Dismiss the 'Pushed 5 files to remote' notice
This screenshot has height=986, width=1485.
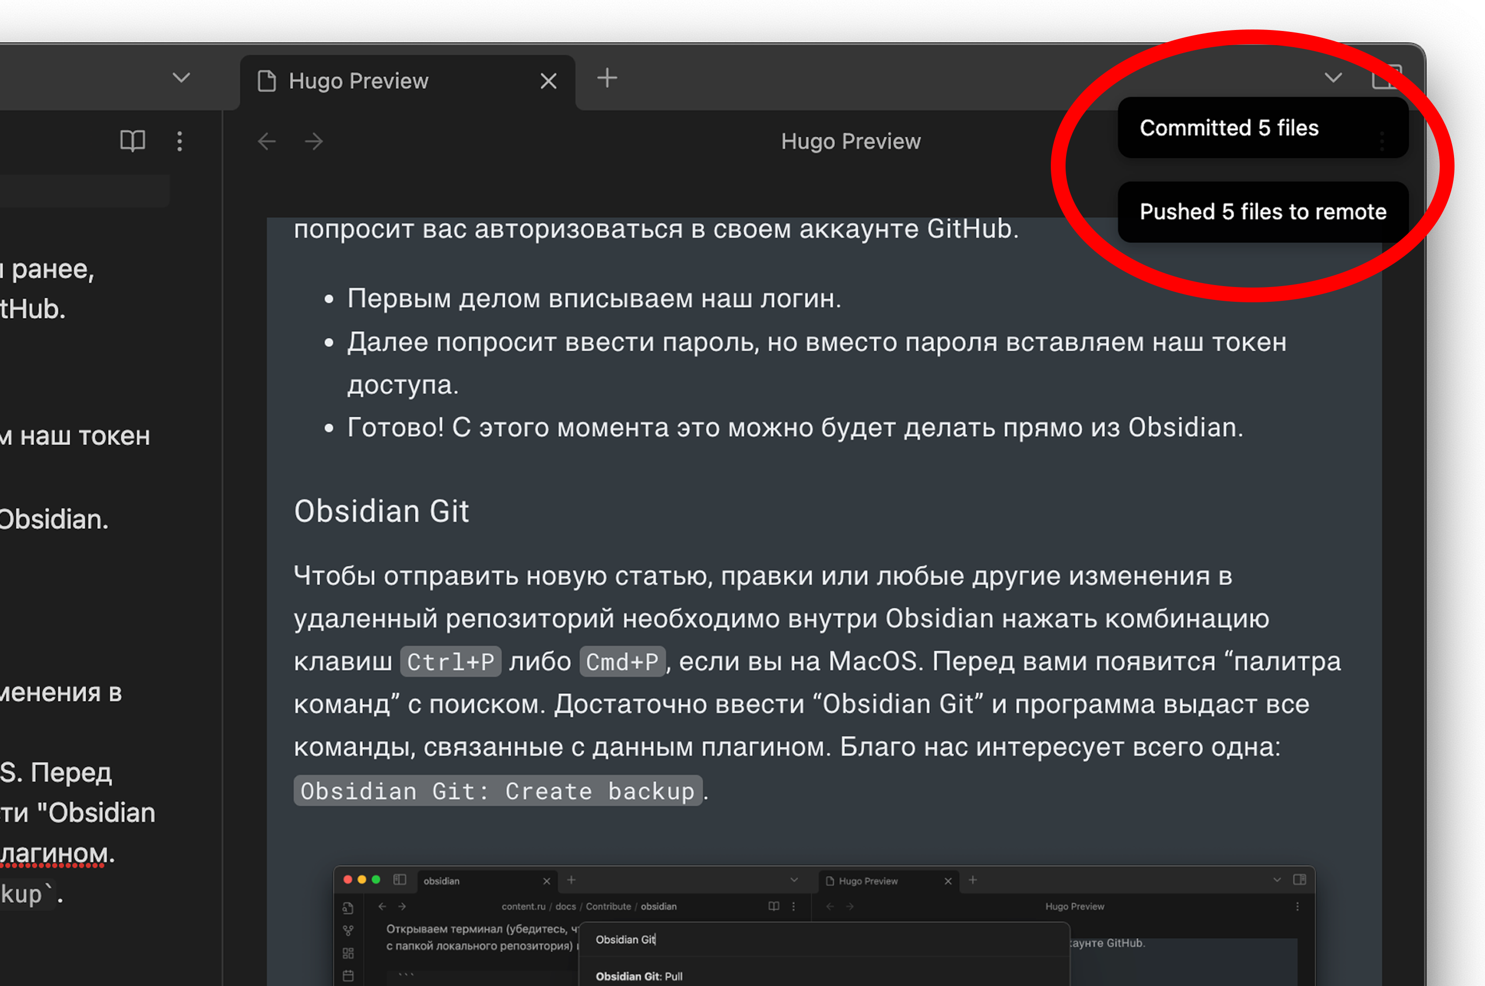coord(1262,212)
